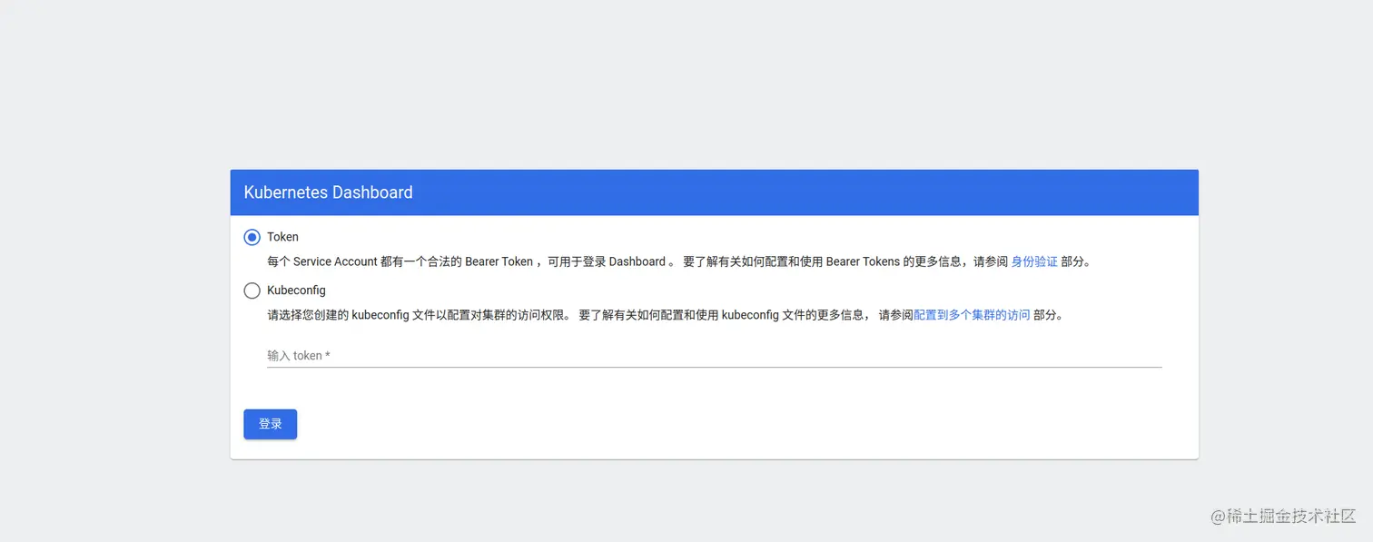Open the 身份验证 link
Screen dimensions: 1373x542
pyautogui.click(x=1034, y=261)
